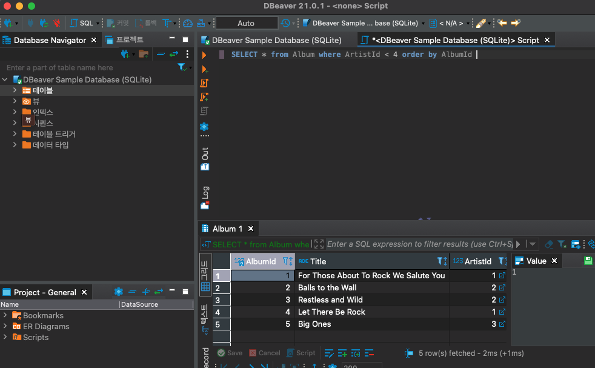Click Execute script in separate tabs icon
Viewport: 595px width, 368px height.
(x=204, y=97)
